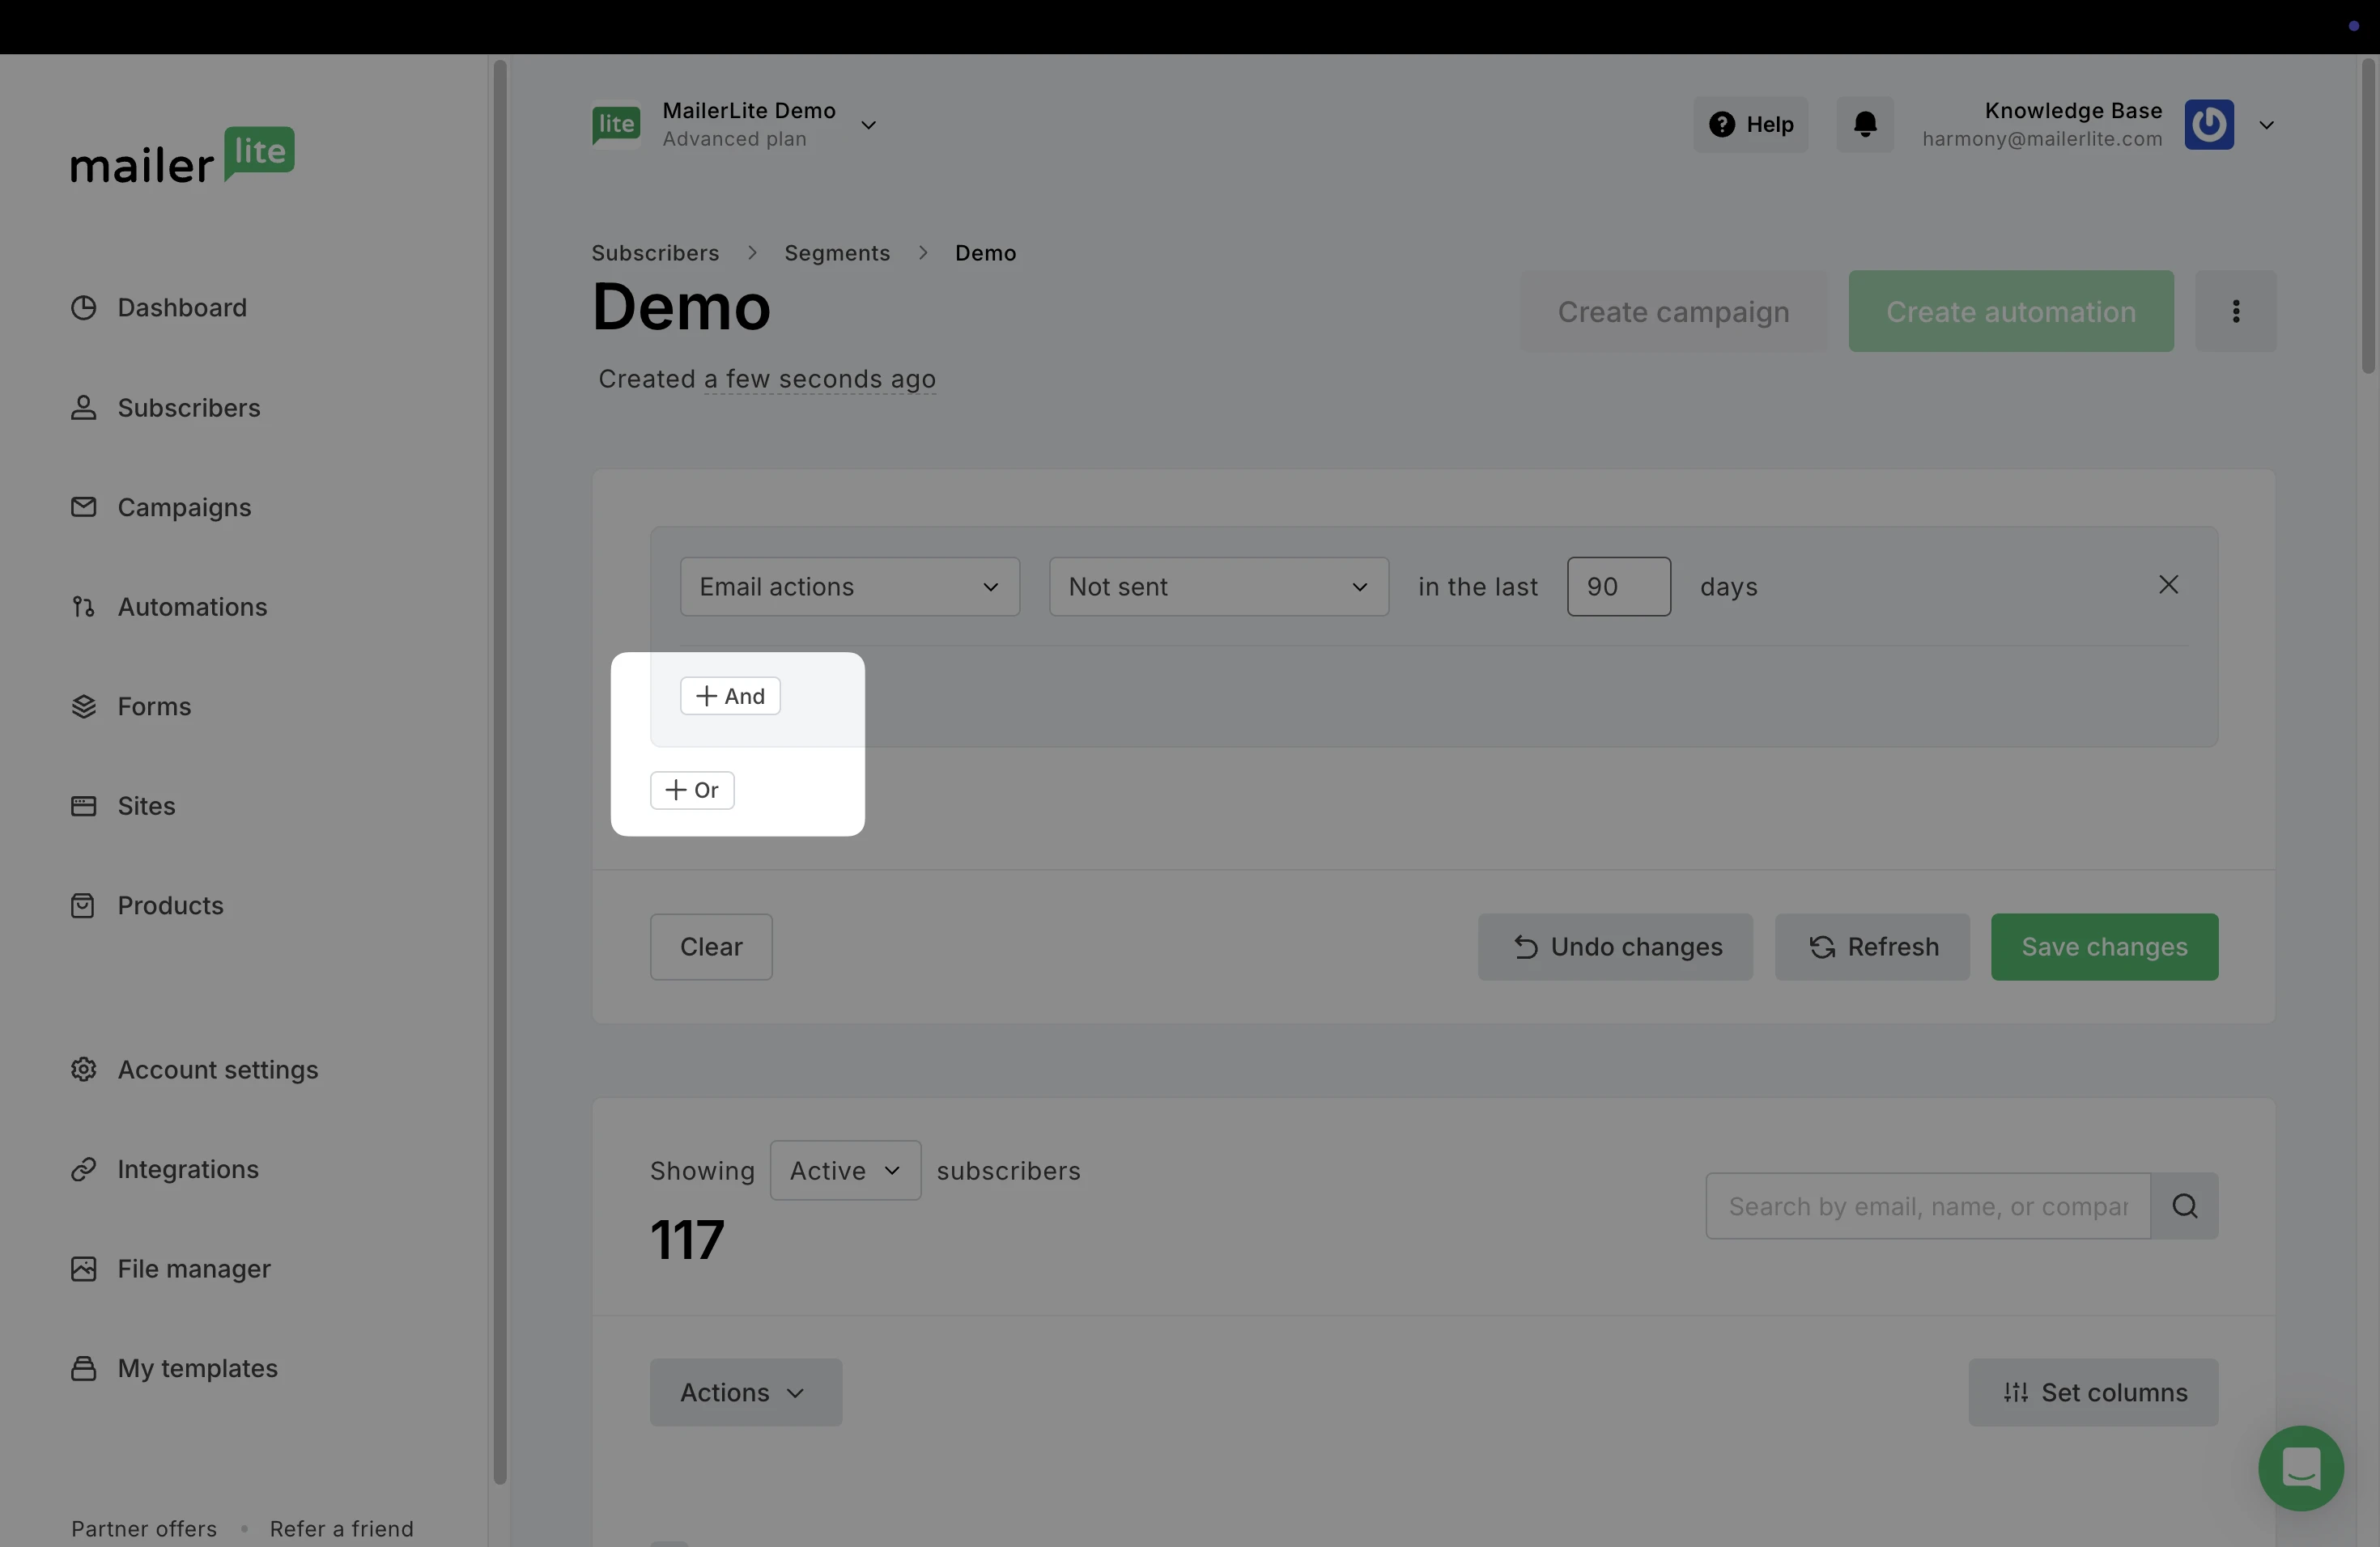Open the live chat widget
The width and height of the screenshot is (2380, 1547).
pyautogui.click(x=2300, y=1468)
